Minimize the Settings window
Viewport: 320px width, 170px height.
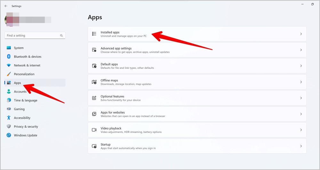[302, 4]
